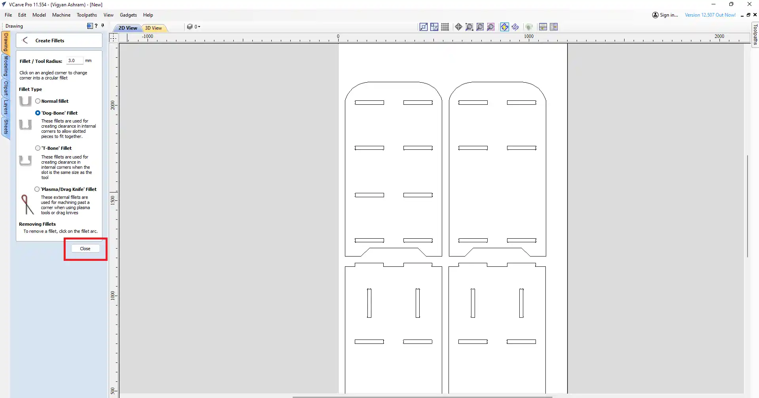Switch to the 2D View tab
Viewport: 759px width, 398px height.
click(x=128, y=28)
